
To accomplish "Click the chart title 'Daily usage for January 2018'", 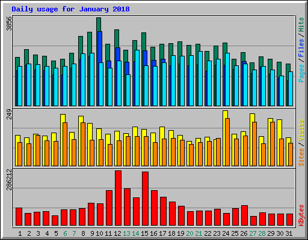I will coord(70,9).
